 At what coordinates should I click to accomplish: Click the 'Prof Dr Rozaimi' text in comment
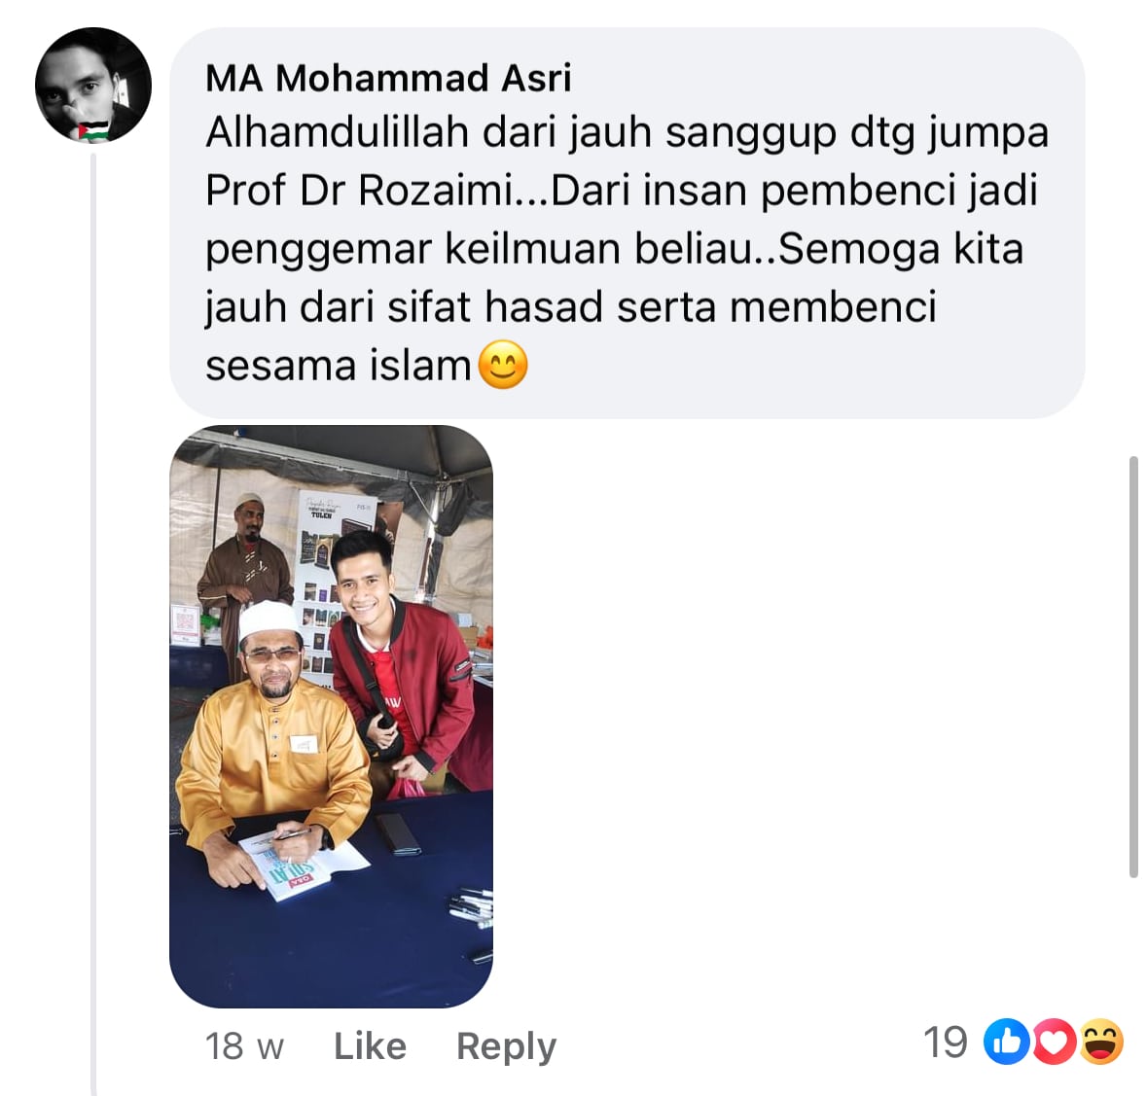point(359,190)
